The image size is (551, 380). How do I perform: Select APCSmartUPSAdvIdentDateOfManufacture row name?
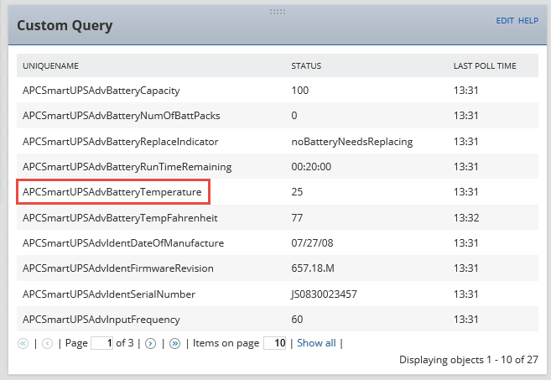click(x=123, y=243)
